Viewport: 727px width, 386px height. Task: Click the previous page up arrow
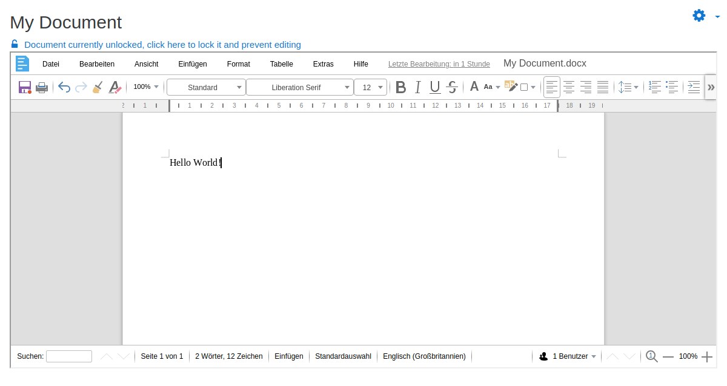point(612,356)
